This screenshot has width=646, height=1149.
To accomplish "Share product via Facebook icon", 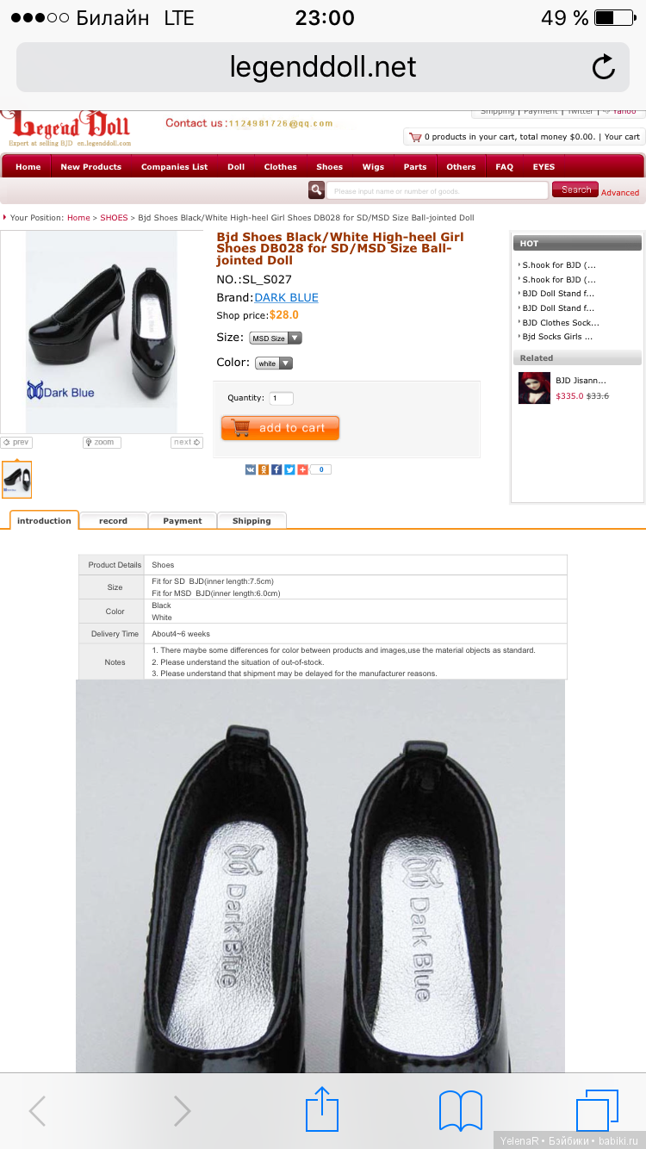I will pos(276,469).
